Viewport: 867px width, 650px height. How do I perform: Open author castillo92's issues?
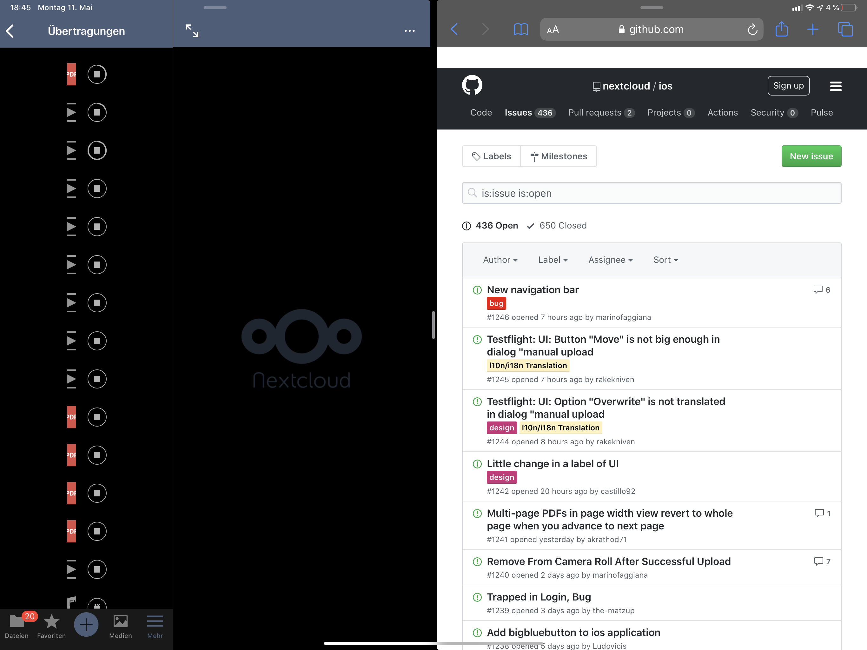(x=618, y=491)
